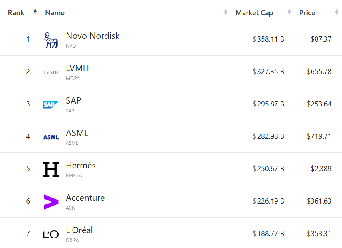342x248 pixels.
Task: Sort by Name using the sort arrows
Action: (x=226, y=12)
